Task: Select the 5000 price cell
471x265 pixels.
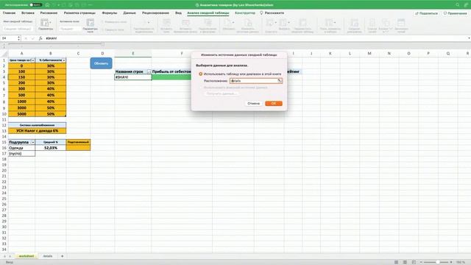Action: point(21,114)
